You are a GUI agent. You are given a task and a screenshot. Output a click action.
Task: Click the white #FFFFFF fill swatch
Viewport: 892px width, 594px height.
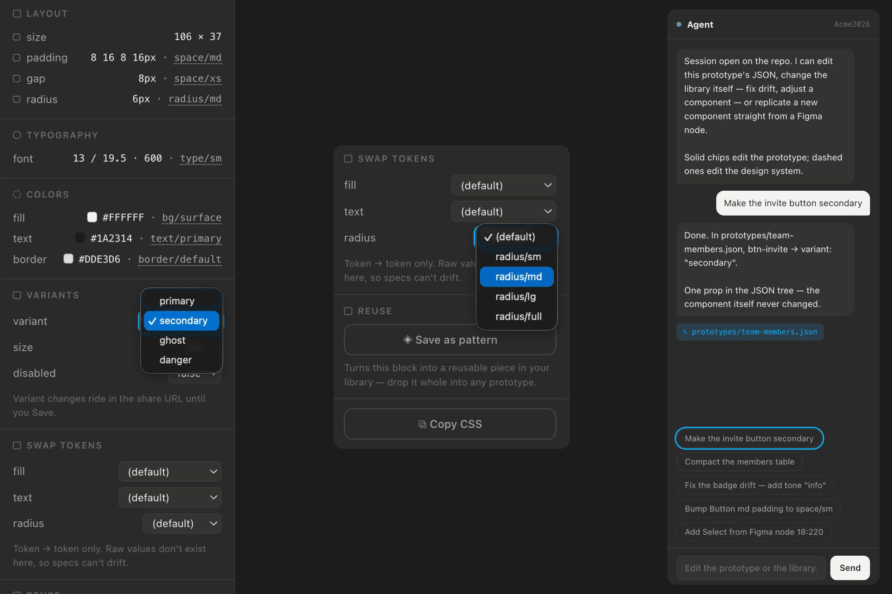click(x=92, y=217)
